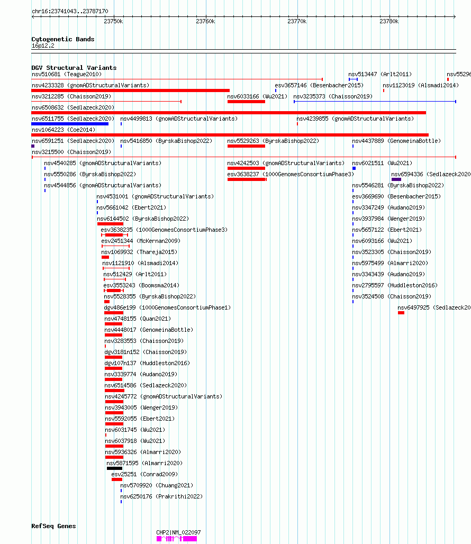
Task: Click esv3553243 (Boomsma2014) label
Action: (141, 285)
